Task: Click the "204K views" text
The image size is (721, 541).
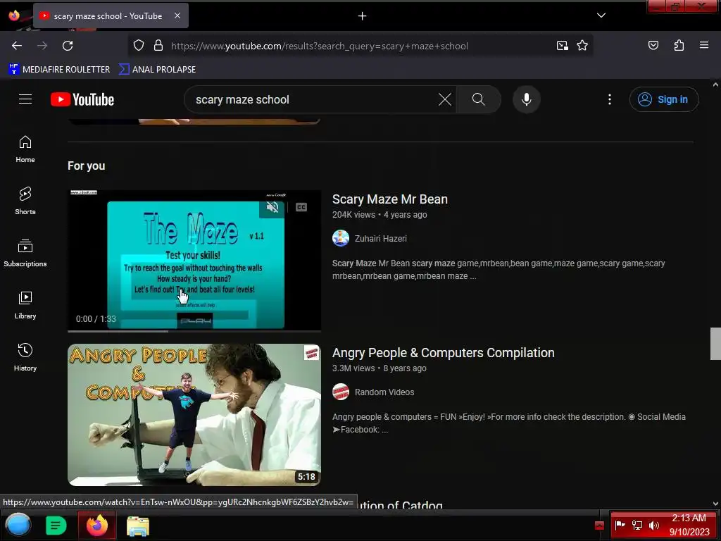Action: point(353,215)
